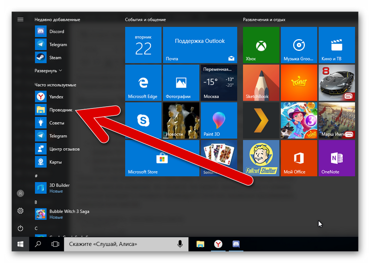Click the taskbar search magnifier icon
The height and width of the screenshot is (263, 370).
click(x=38, y=244)
